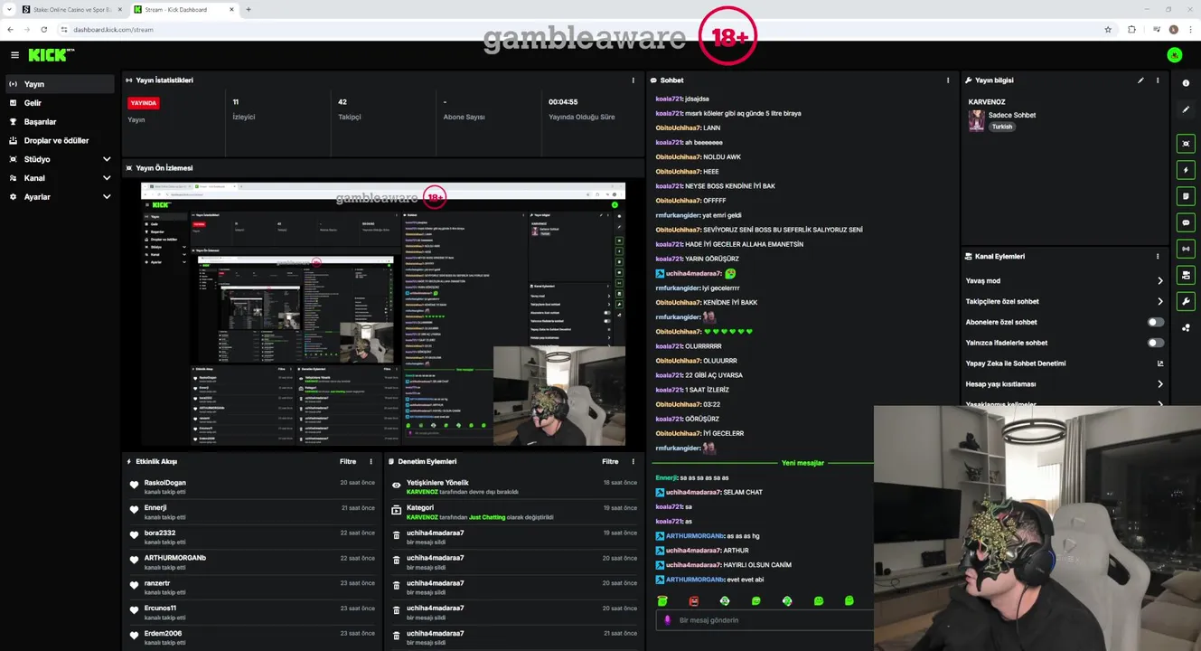The image size is (1201, 651).
Task: Toggle the channel actions widget icon
Action: [1186, 275]
